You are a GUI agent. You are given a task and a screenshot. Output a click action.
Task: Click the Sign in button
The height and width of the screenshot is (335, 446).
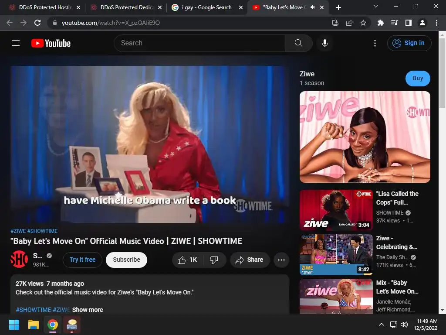[x=409, y=43]
